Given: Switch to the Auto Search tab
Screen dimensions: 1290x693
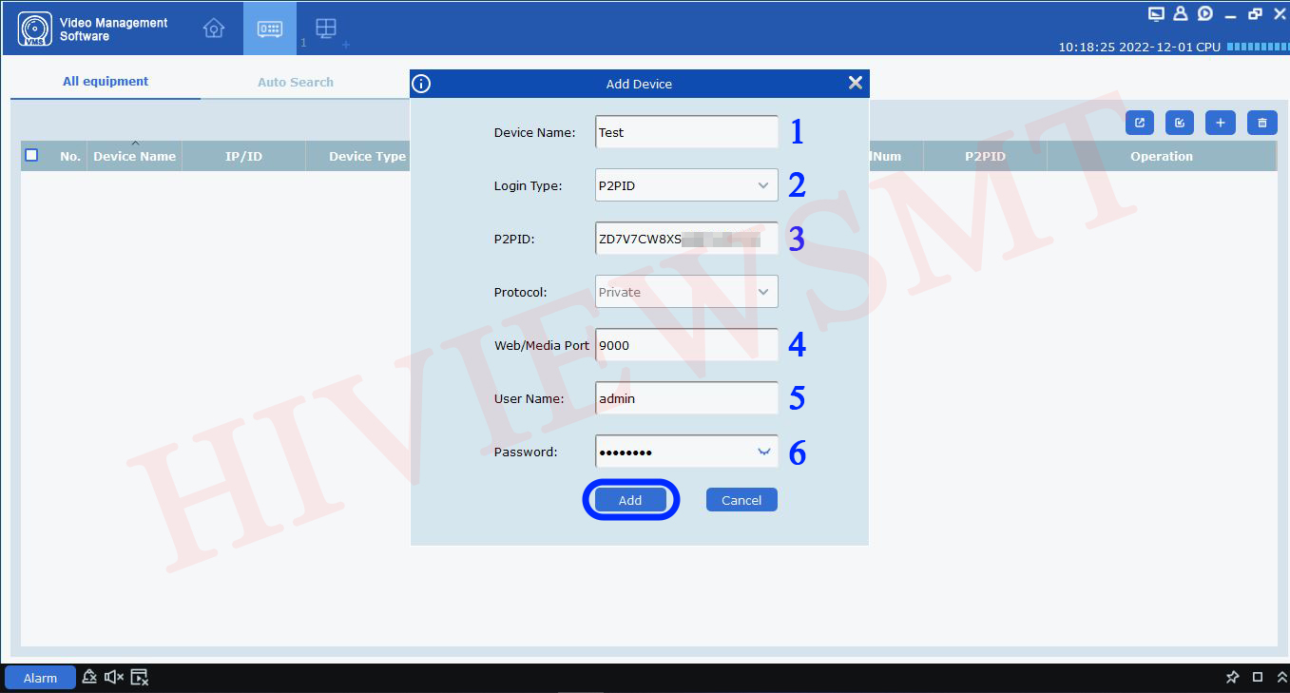Looking at the screenshot, I should [295, 82].
